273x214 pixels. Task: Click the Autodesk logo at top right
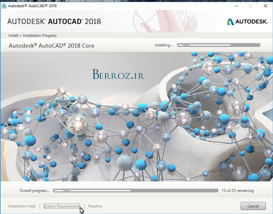pyautogui.click(x=247, y=21)
